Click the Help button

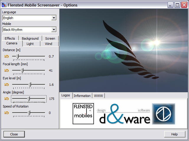point(174,134)
